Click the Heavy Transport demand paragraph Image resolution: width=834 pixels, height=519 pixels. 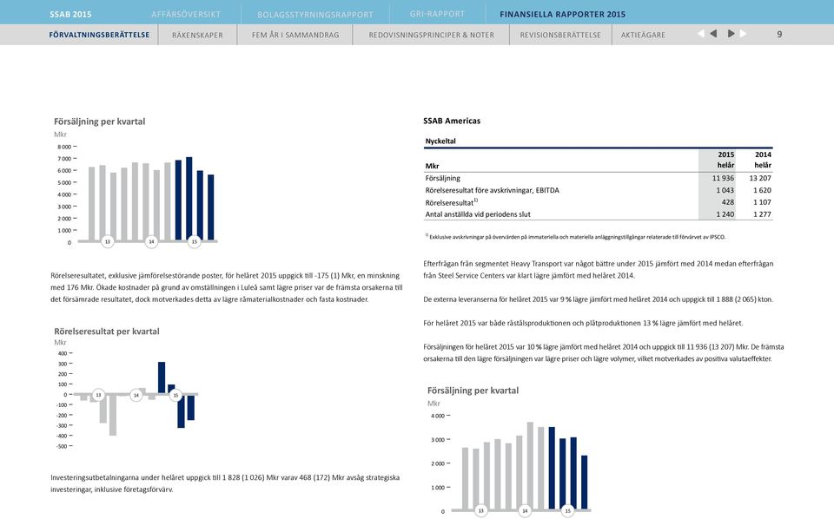tap(599, 269)
